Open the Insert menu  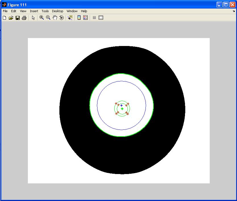pos(34,11)
